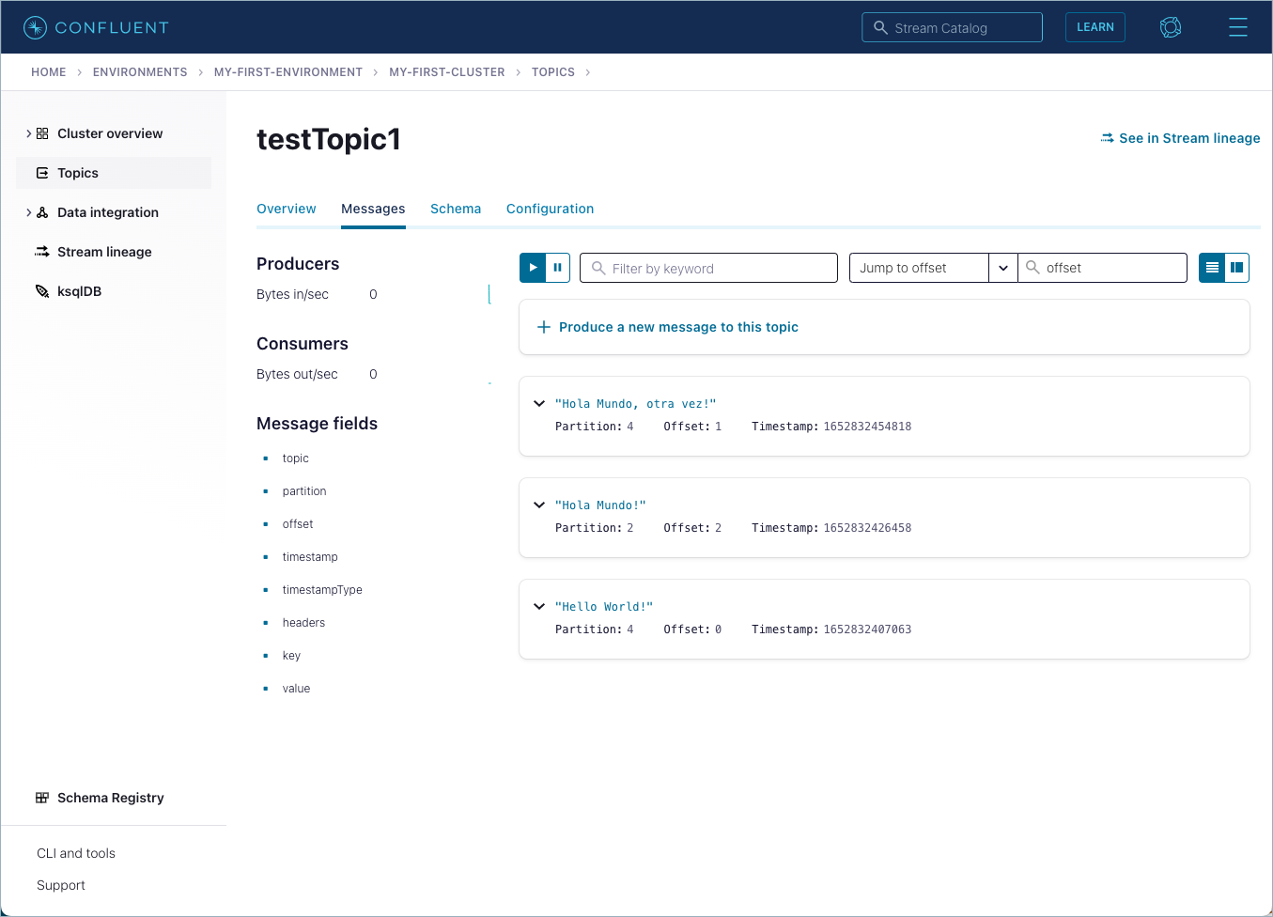
Task: Open the Jump to offset dropdown
Action: pos(1002,268)
